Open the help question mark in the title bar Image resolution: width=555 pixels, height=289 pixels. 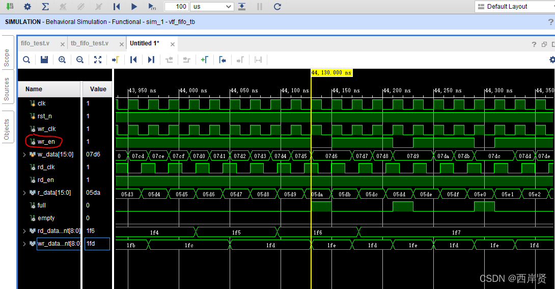551,22
